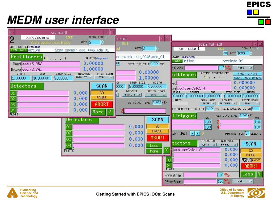Click RESUME DELAY field 1.000

pos(256,160)
